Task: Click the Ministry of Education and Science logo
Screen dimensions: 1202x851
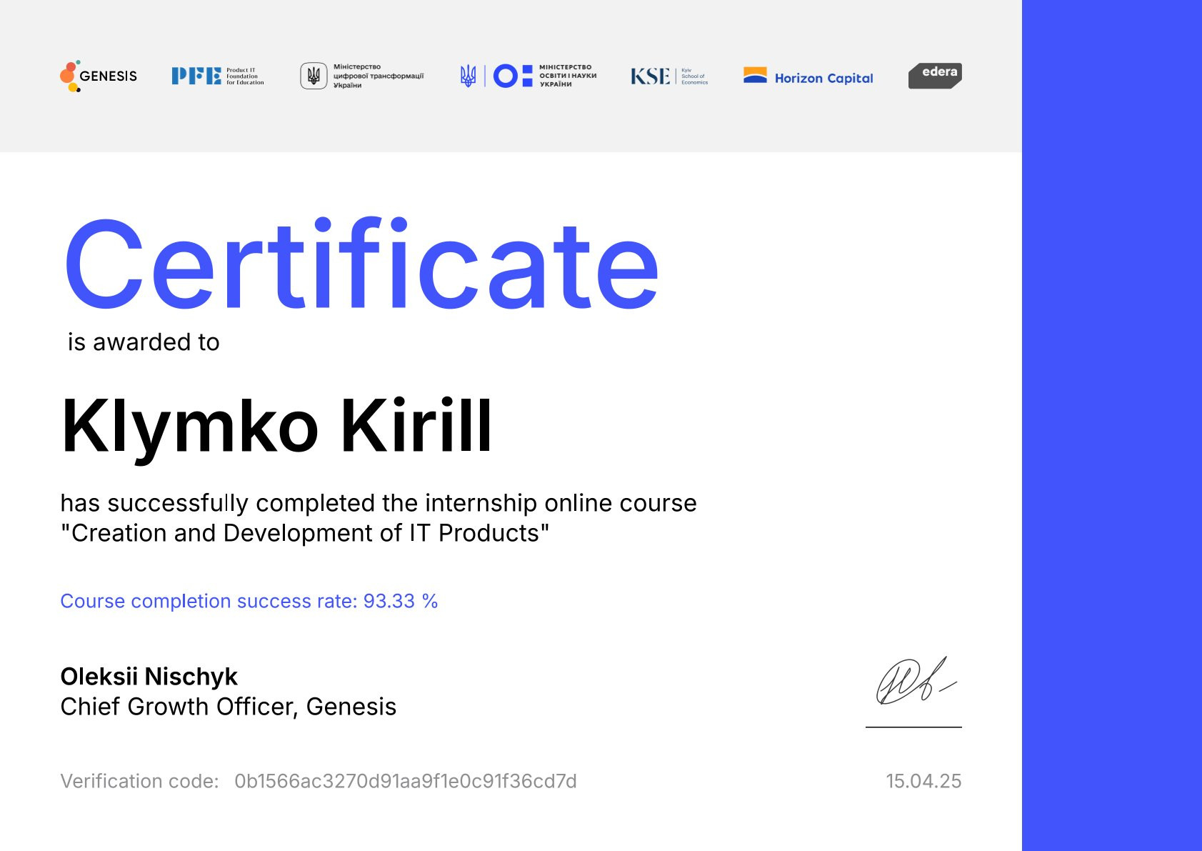Action: click(529, 76)
